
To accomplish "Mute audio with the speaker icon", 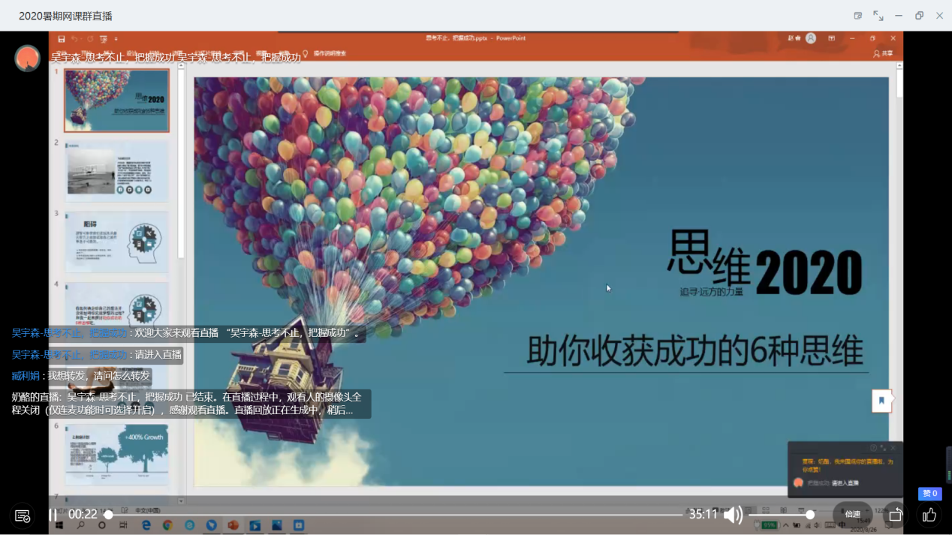I will (733, 515).
